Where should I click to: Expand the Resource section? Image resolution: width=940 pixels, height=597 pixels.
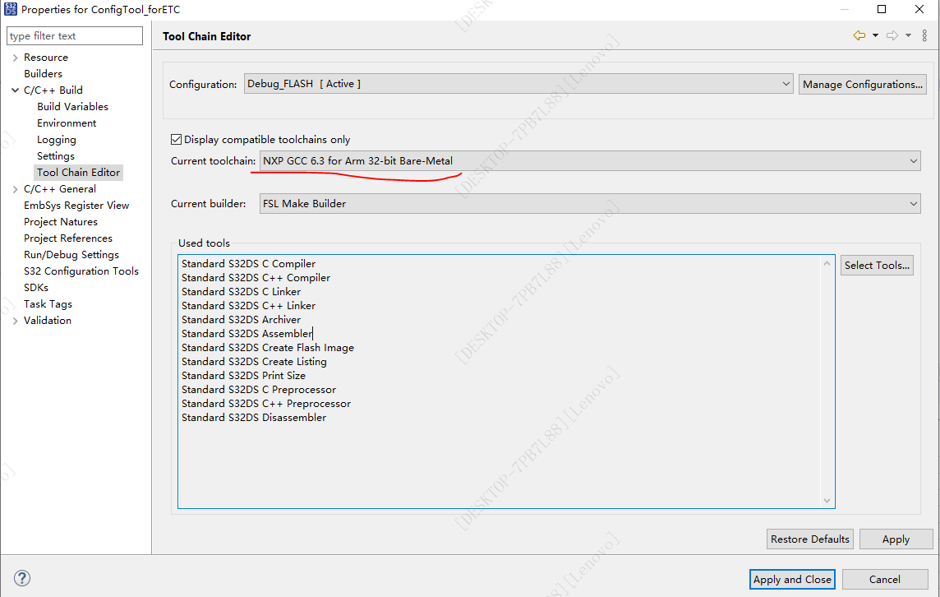(x=16, y=57)
